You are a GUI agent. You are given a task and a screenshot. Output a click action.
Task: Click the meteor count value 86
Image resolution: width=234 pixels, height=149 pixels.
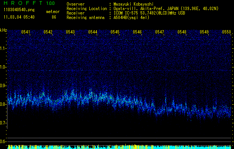[x=54, y=17]
